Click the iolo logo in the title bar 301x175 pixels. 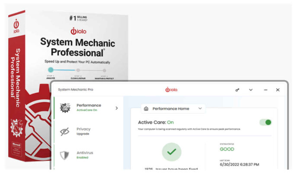pyautogui.click(x=171, y=90)
